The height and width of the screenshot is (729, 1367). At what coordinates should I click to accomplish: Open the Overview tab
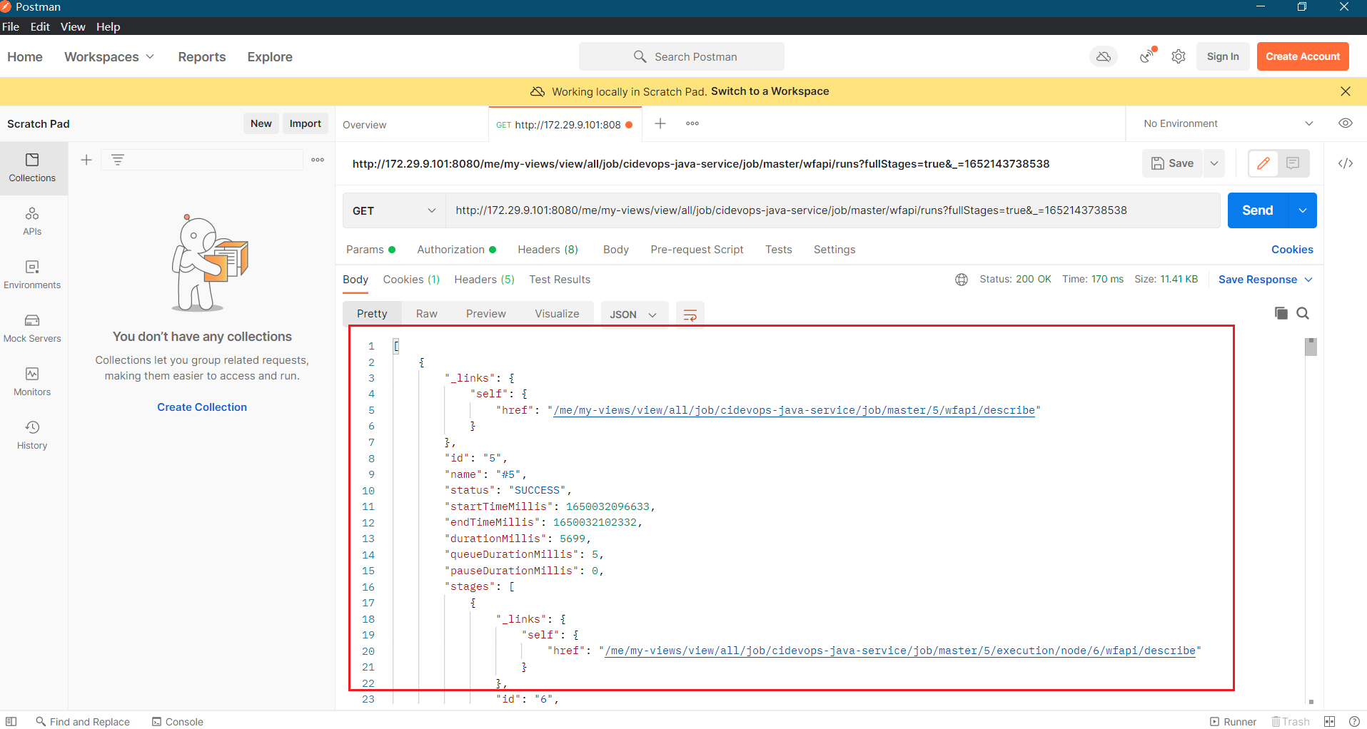point(365,125)
